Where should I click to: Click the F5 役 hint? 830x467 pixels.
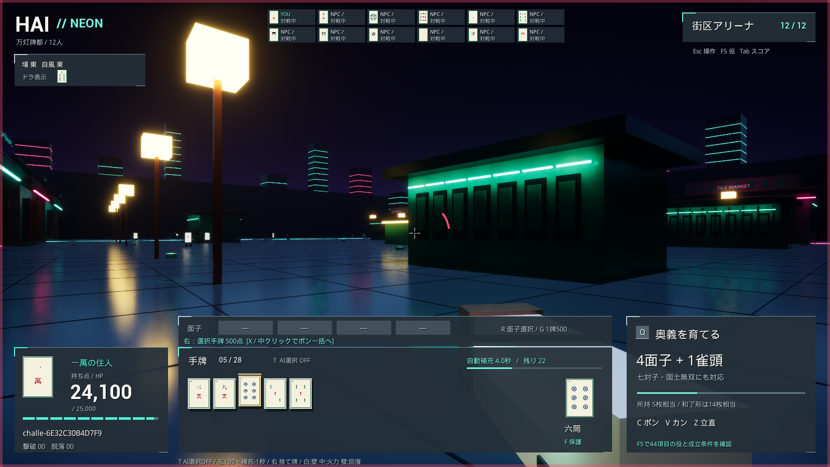coord(727,51)
